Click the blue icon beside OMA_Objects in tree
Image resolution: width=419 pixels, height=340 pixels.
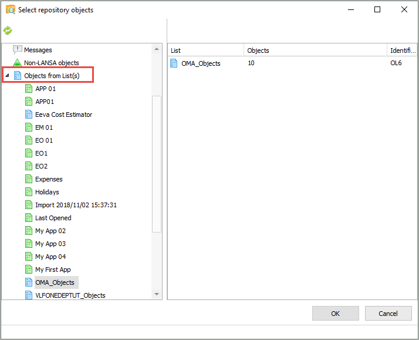pyautogui.click(x=29, y=282)
